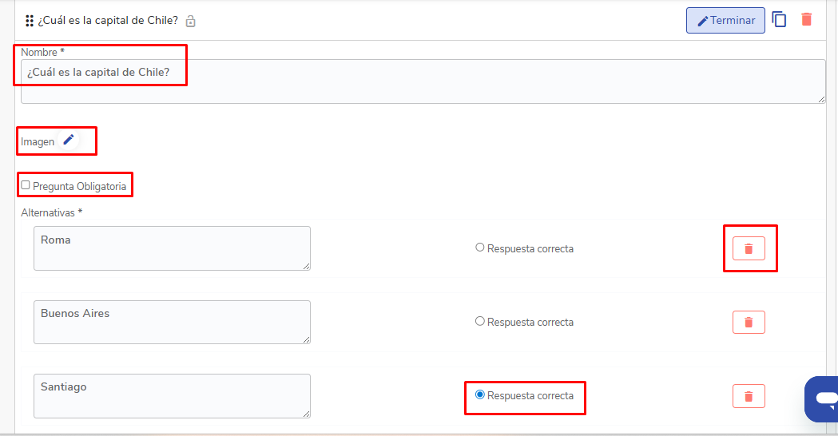Image resolution: width=838 pixels, height=436 pixels.
Task: Open the blue chat widget
Action: 823,398
